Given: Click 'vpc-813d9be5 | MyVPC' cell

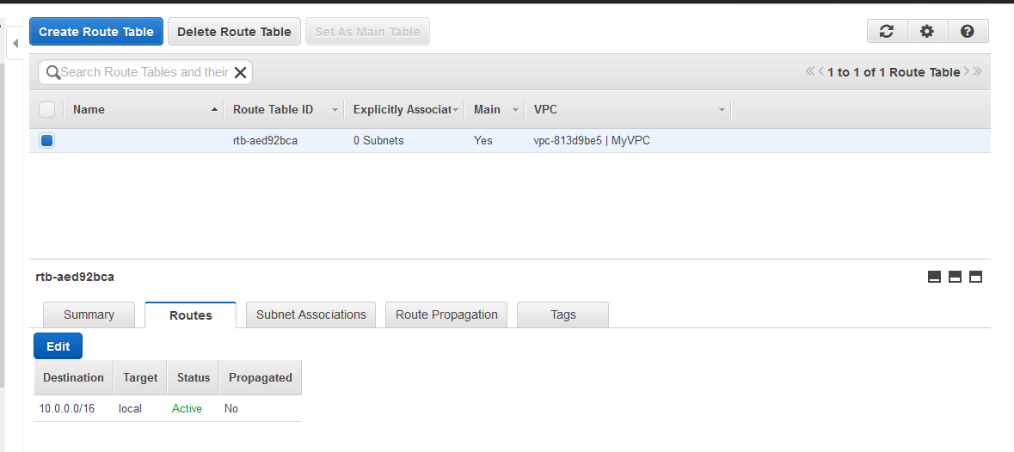Looking at the screenshot, I should point(592,140).
